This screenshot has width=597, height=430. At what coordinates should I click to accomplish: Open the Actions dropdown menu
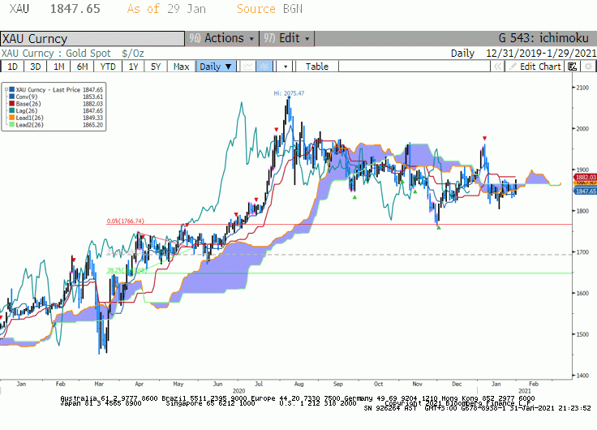coord(222,38)
